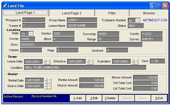The height and width of the screenshot is (105, 170).
Task: Click the 3 Delete button
Action: pos(110,98)
